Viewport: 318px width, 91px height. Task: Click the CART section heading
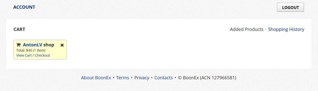[x=19, y=29]
